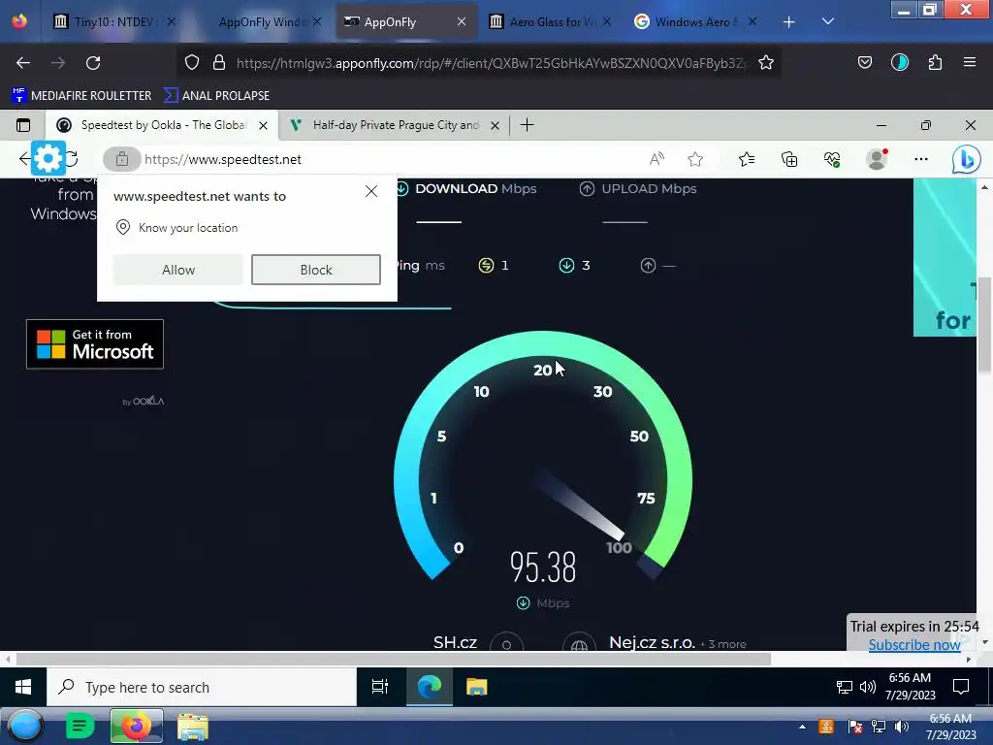Click padlock icon in Firefox address bar
Viewport: 993px width, 745px height.
(x=219, y=63)
